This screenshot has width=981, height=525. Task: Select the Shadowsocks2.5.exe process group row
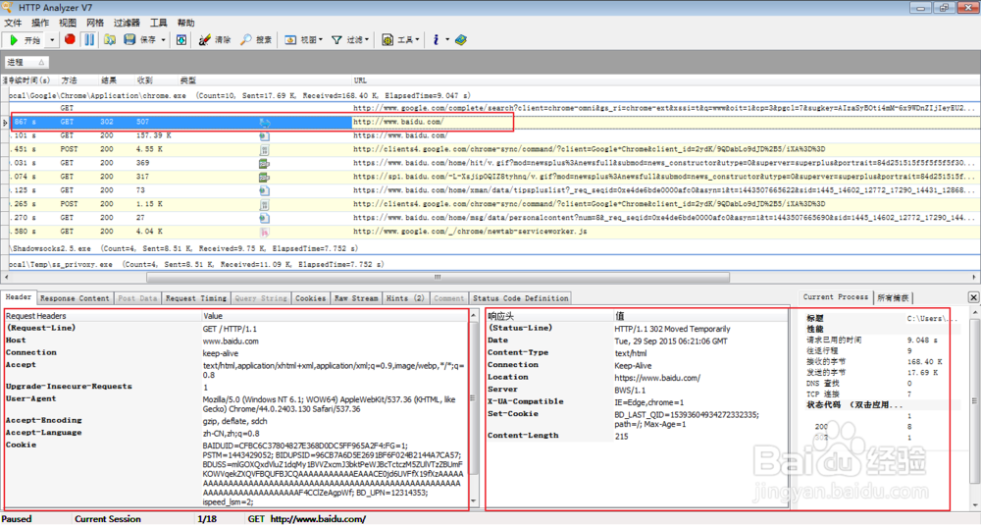(494, 248)
